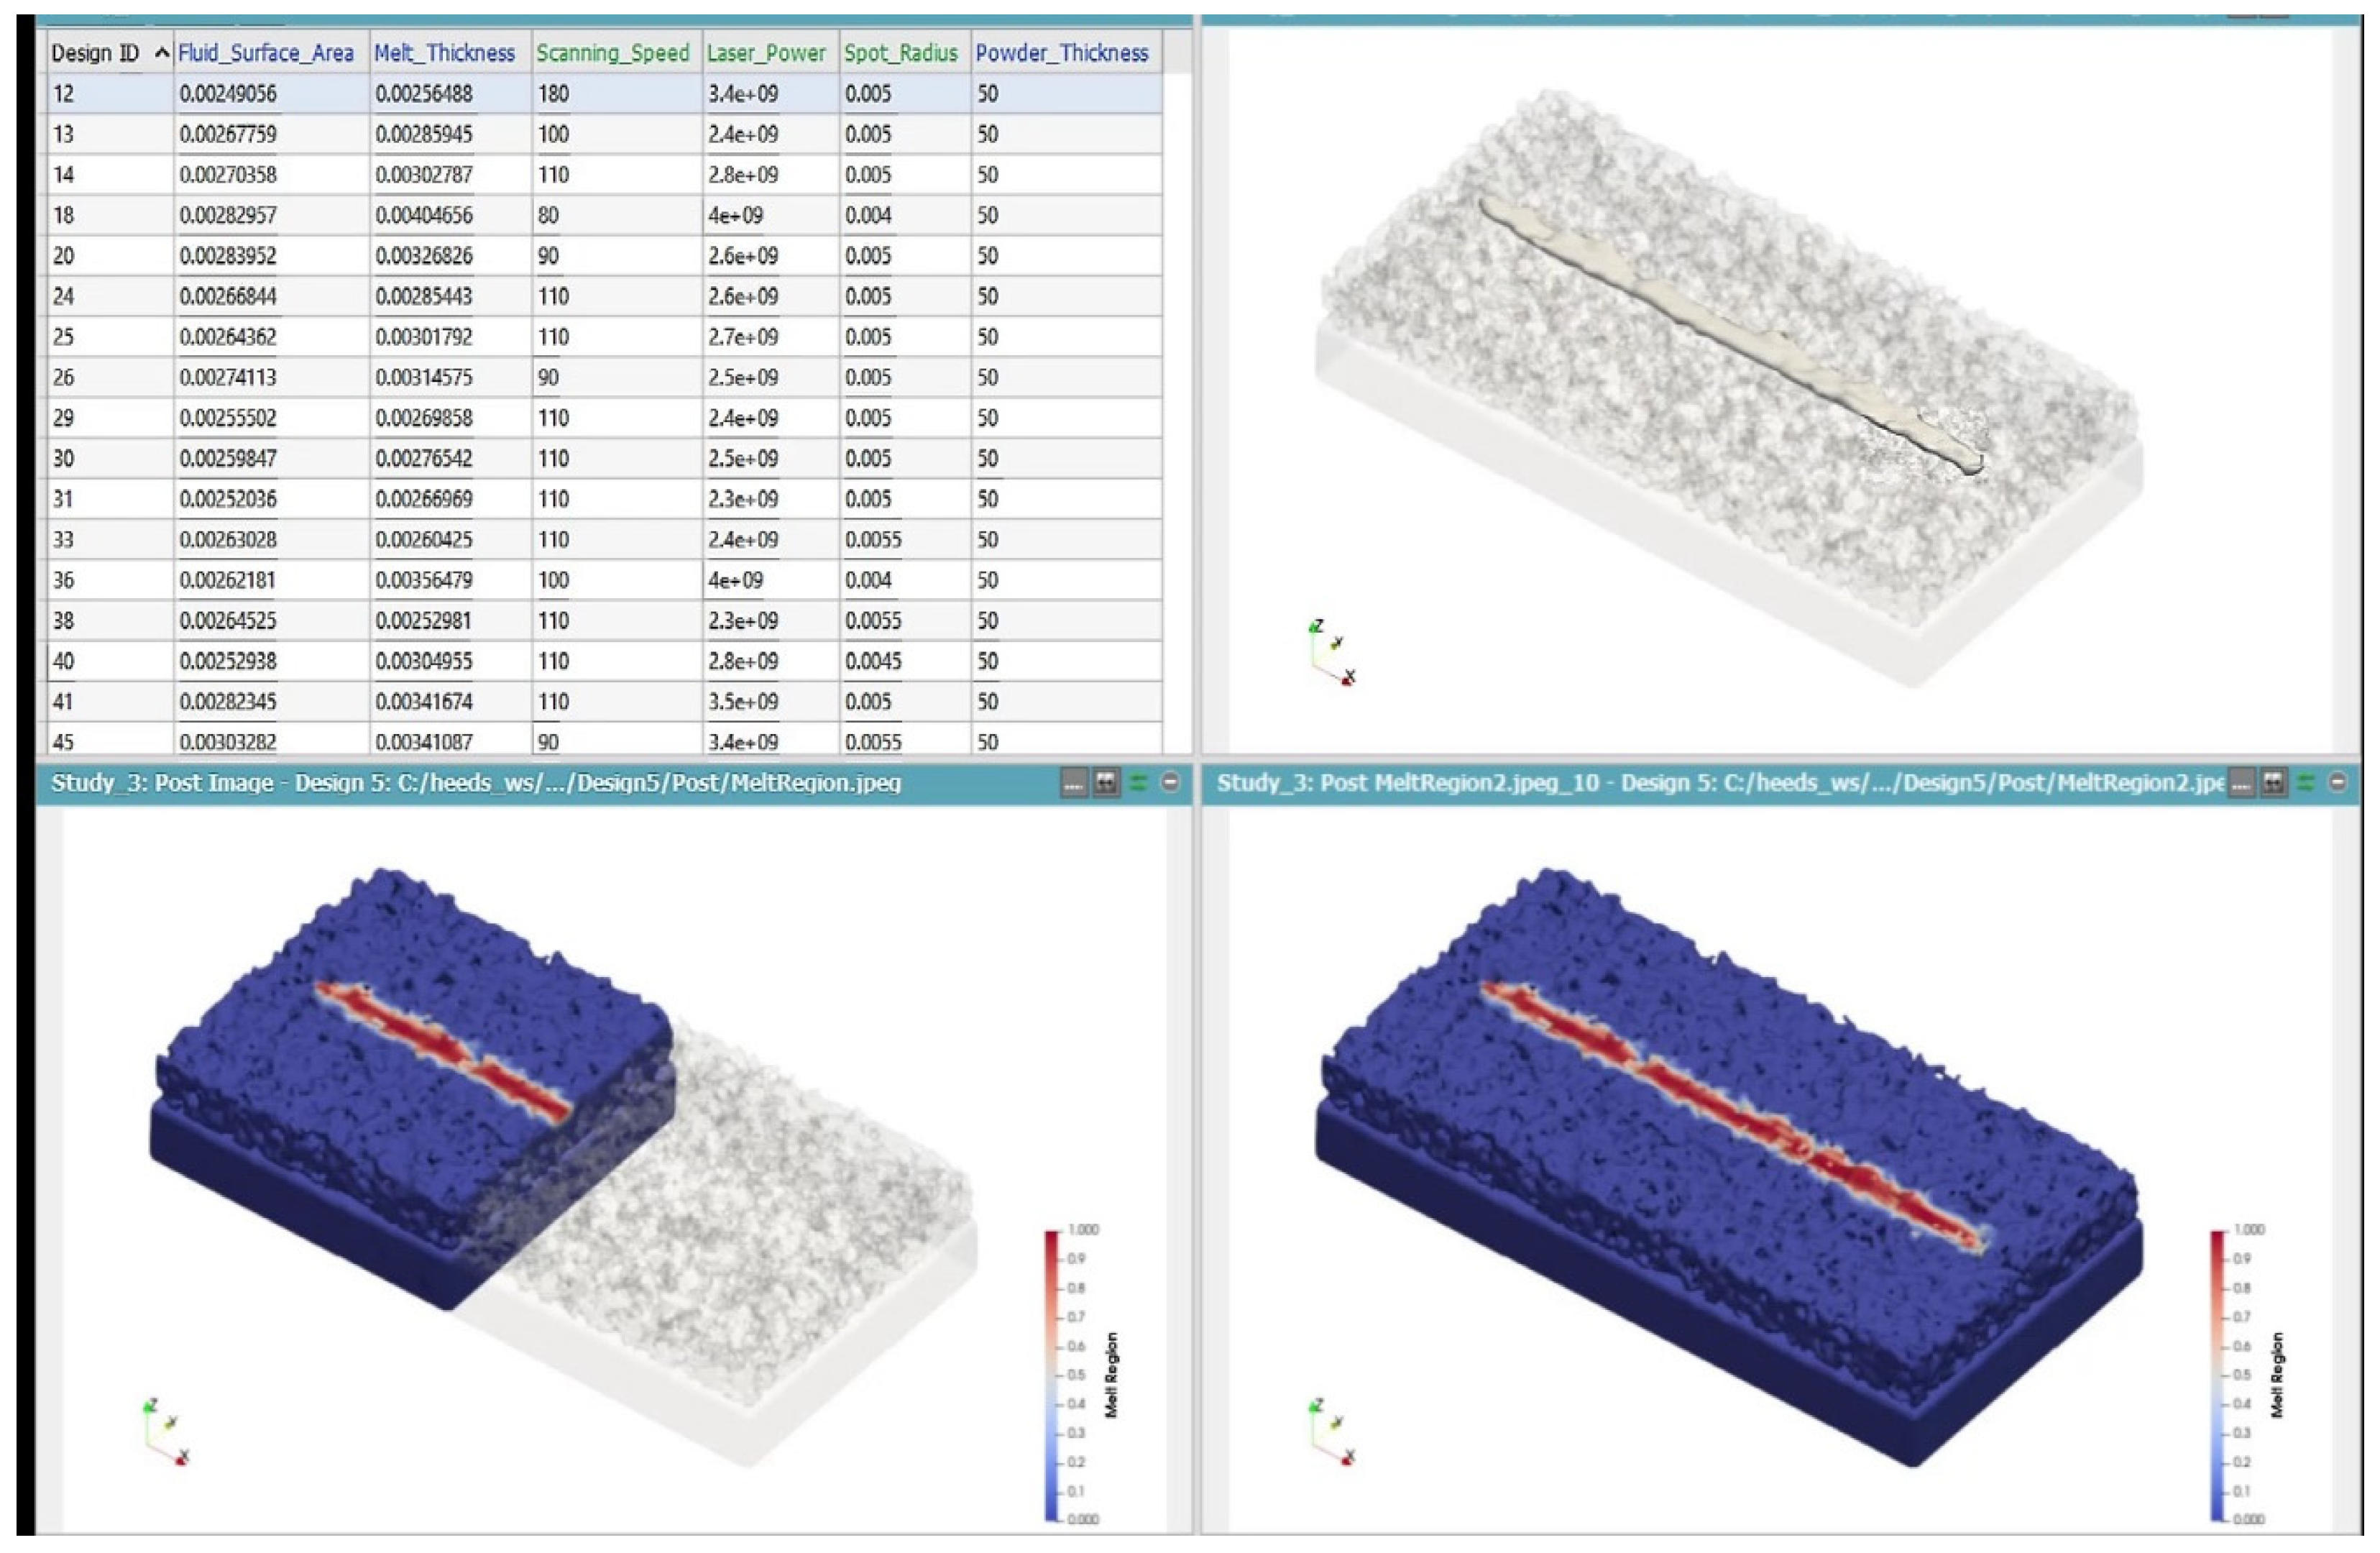Viewport: 2380px width, 1553px height.
Task: Click green sync arrows in MeltRegion2.jpeg panel
Action: [2306, 783]
